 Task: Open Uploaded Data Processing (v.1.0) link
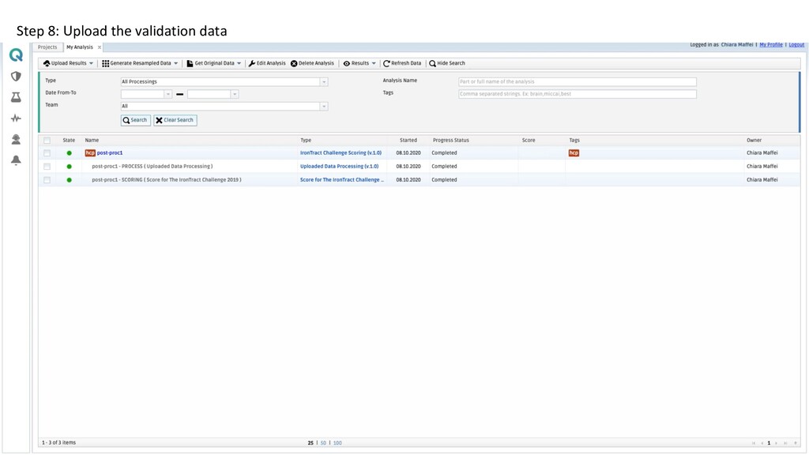pyautogui.click(x=339, y=167)
